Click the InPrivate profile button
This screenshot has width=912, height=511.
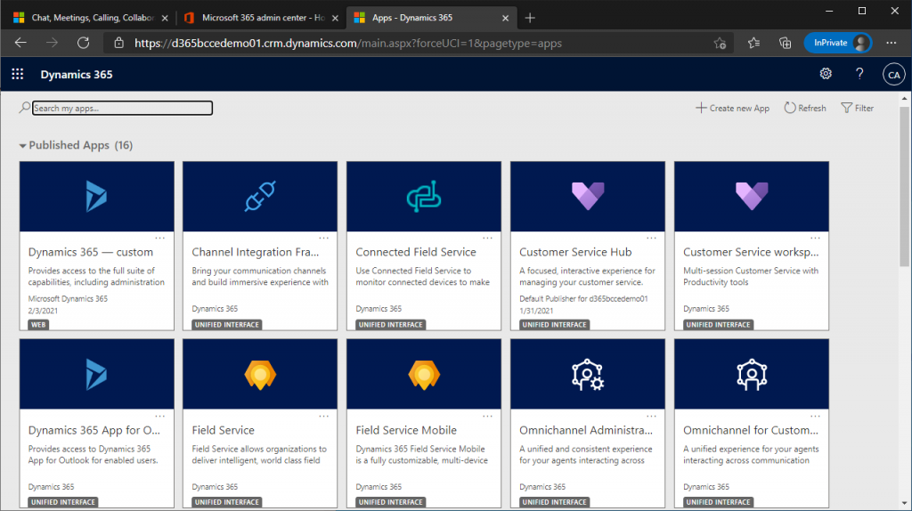(x=837, y=43)
